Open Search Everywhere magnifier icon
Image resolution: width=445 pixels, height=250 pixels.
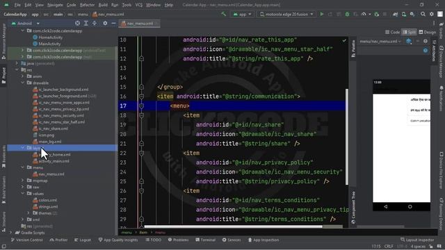coord(423,14)
